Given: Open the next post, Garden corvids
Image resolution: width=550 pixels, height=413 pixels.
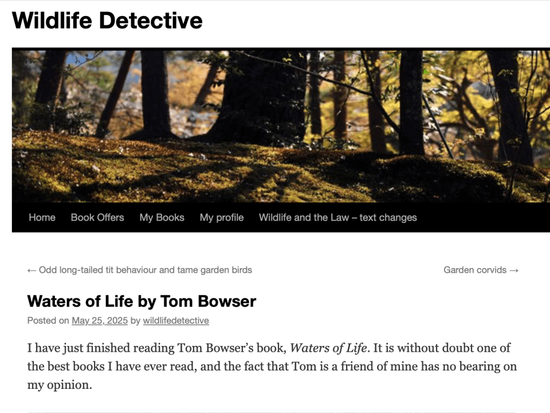Looking at the screenshot, I should point(475,270).
